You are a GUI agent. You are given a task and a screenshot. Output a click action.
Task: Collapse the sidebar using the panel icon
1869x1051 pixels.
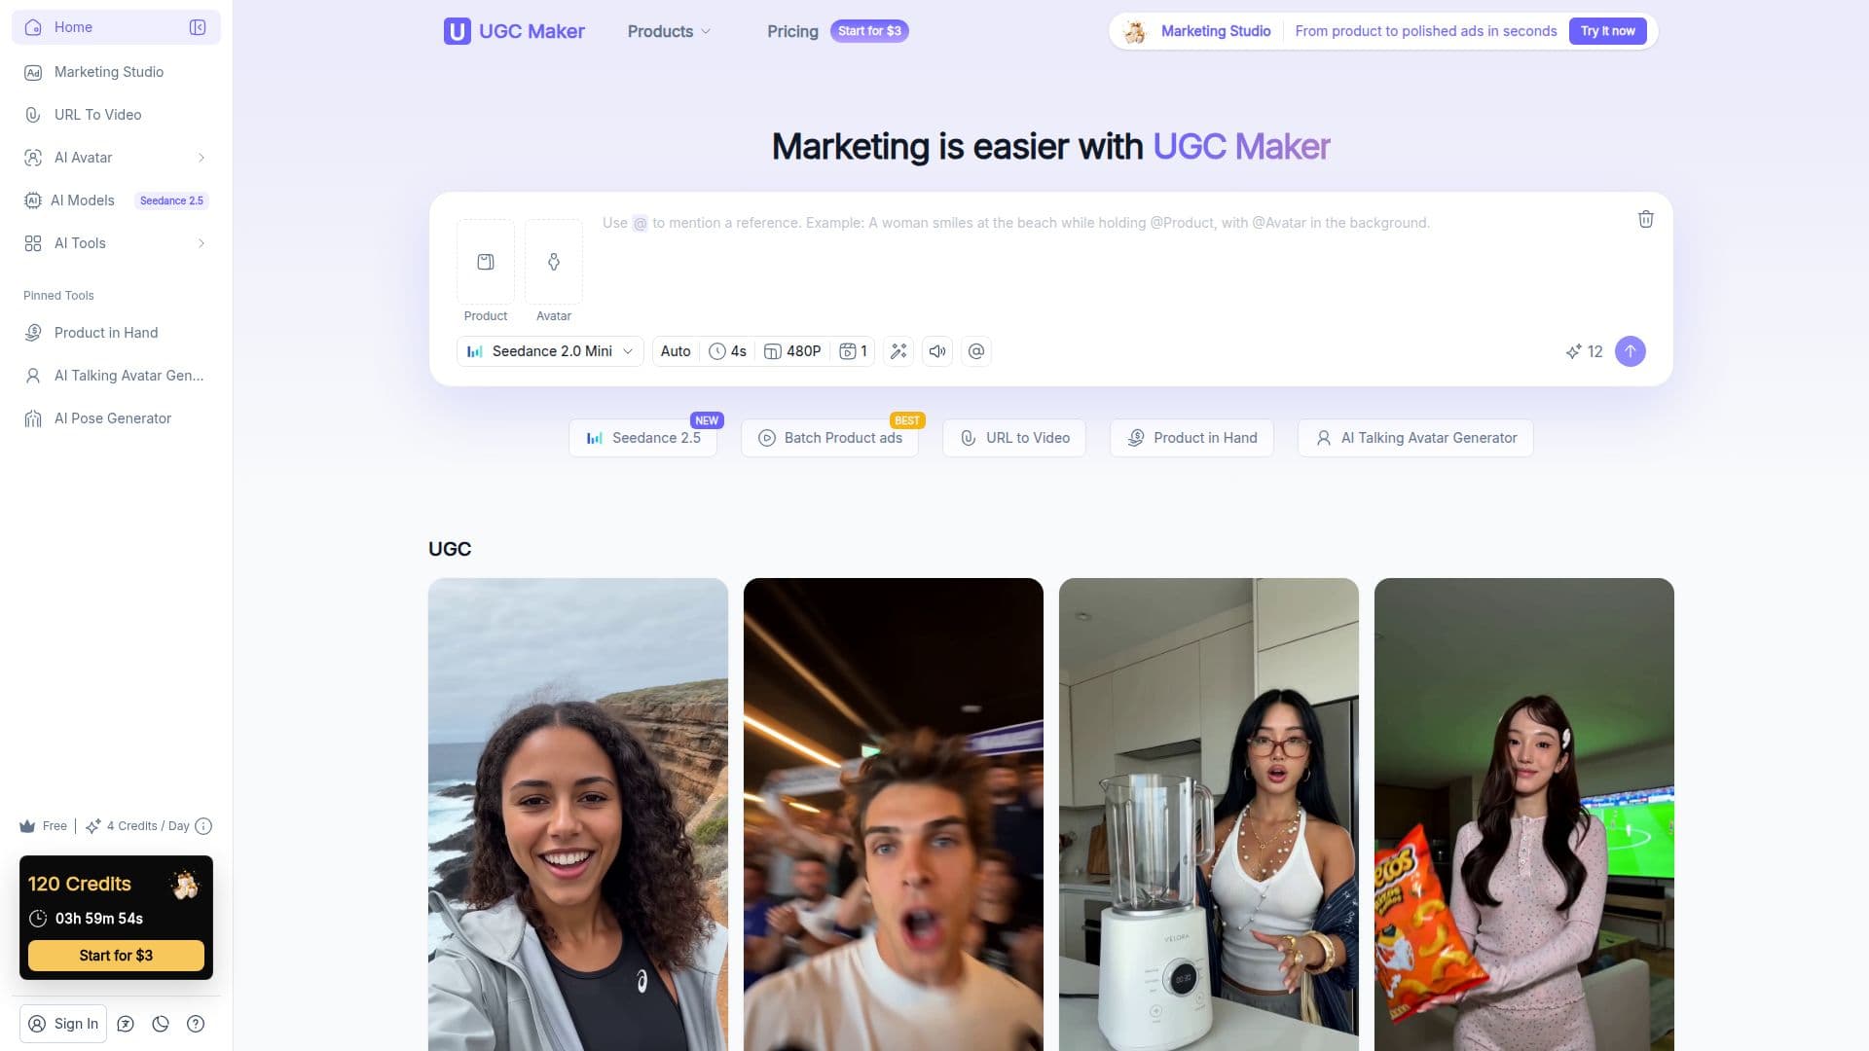[198, 27]
